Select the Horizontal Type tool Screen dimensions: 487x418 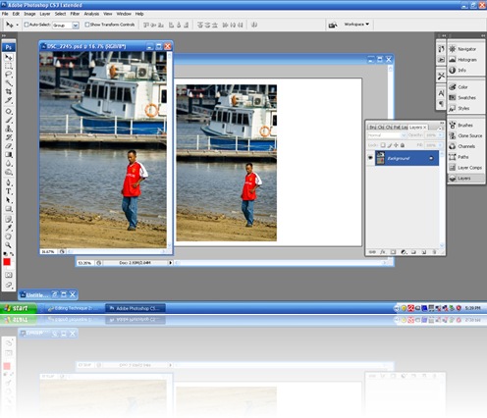click(x=9, y=191)
